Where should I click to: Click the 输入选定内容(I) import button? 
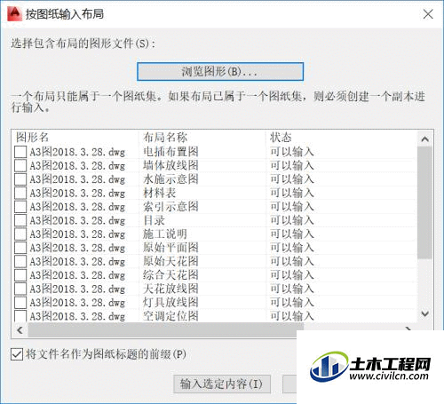tap(222, 384)
